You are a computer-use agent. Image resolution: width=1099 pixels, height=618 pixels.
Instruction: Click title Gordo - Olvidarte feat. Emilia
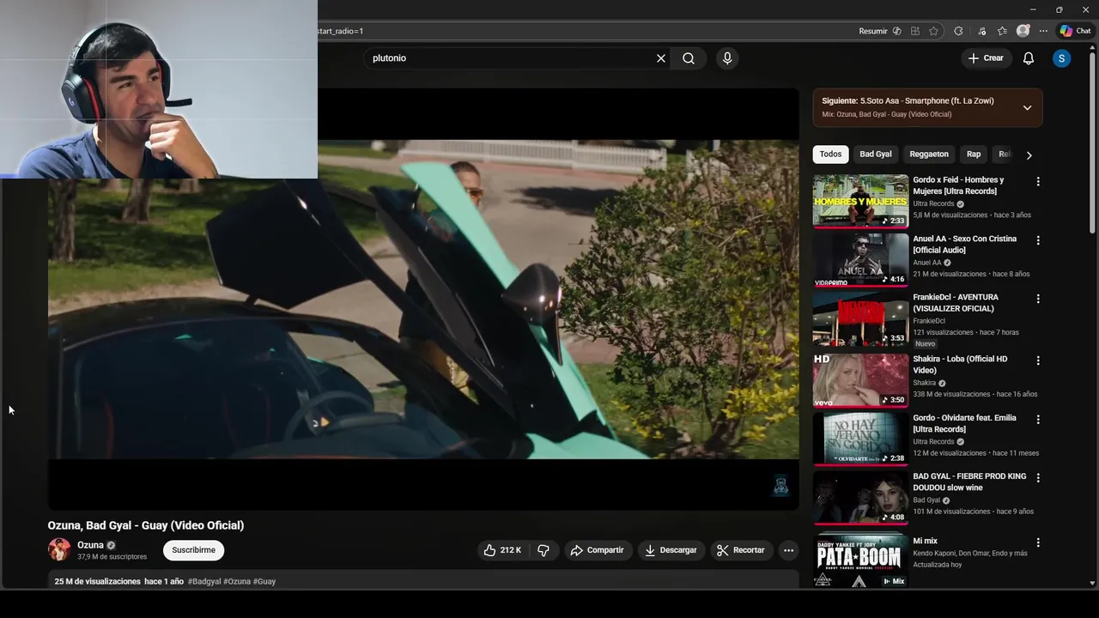pos(964,423)
